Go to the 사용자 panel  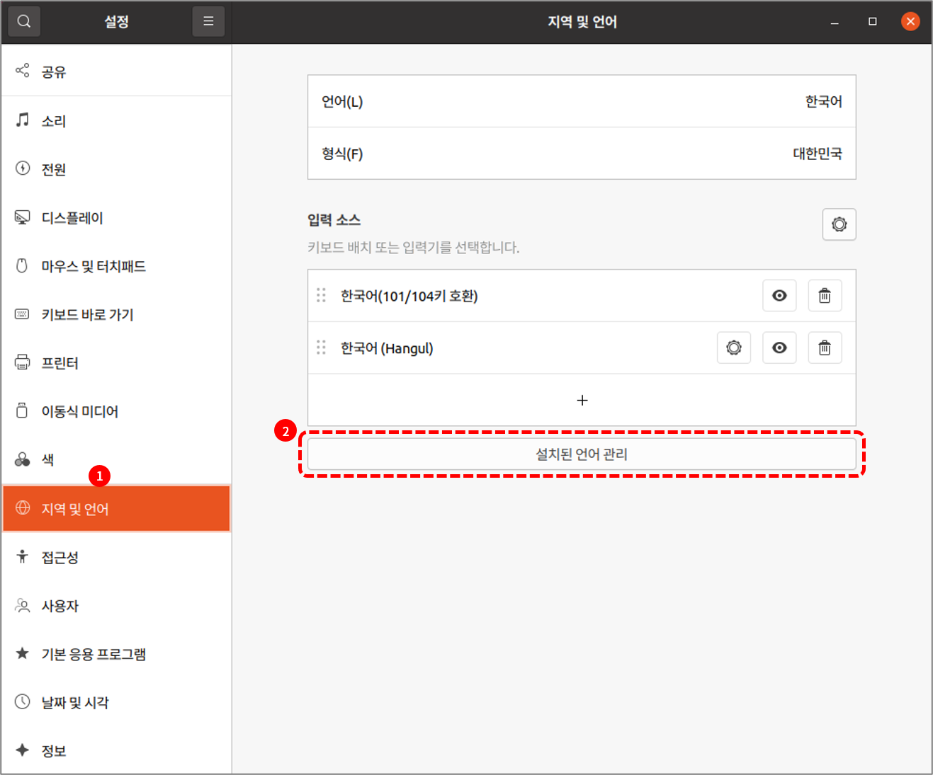[116, 606]
